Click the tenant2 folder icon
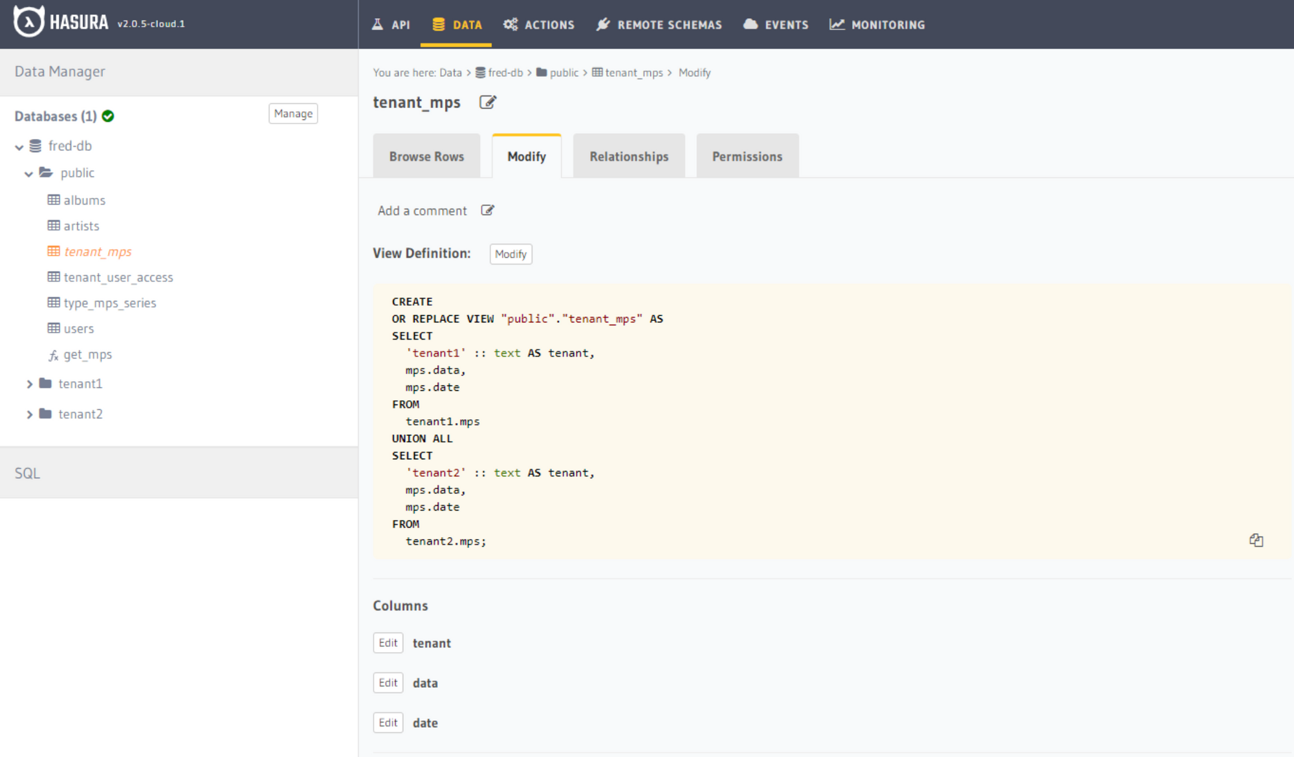The height and width of the screenshot is (757, 1294). [45, 413]
